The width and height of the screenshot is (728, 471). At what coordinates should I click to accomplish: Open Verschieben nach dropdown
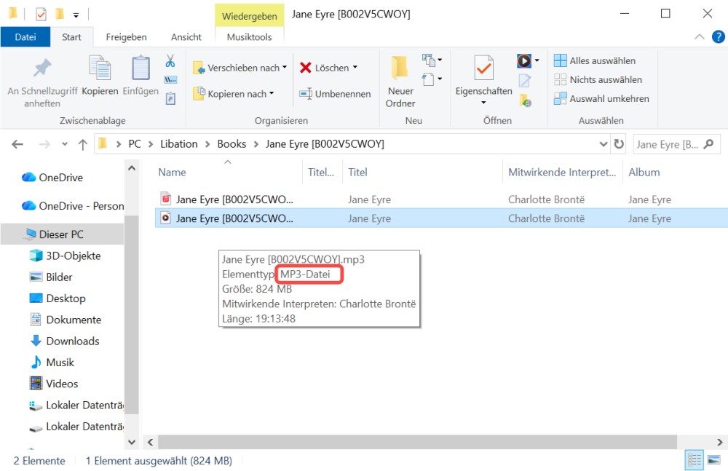[240, 68]
